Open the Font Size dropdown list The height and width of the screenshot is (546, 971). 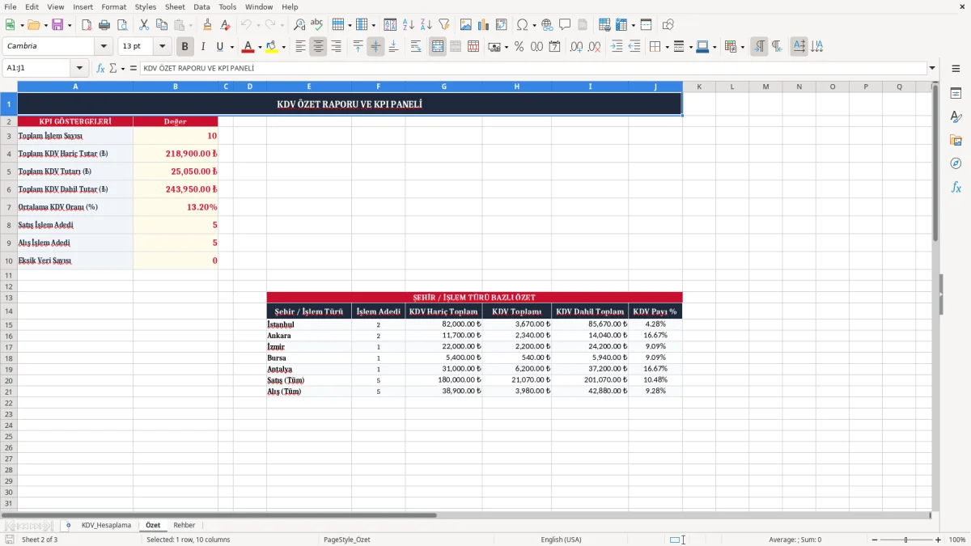point(163,47)
